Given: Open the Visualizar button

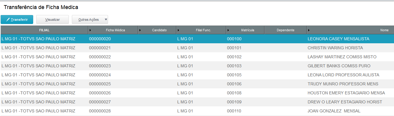Looking at the screenshot, I should point(53,20).
